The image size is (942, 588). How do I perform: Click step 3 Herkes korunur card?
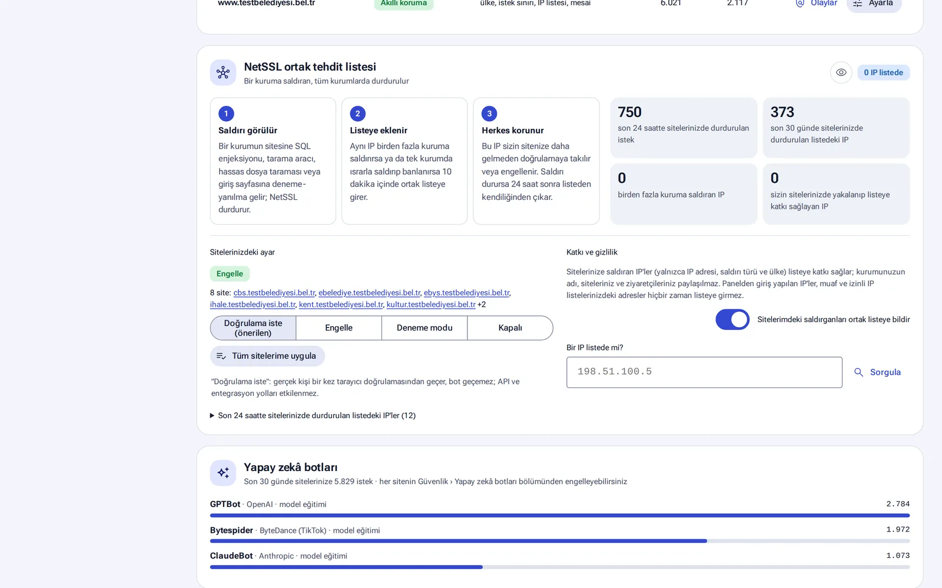pos(536,161)
